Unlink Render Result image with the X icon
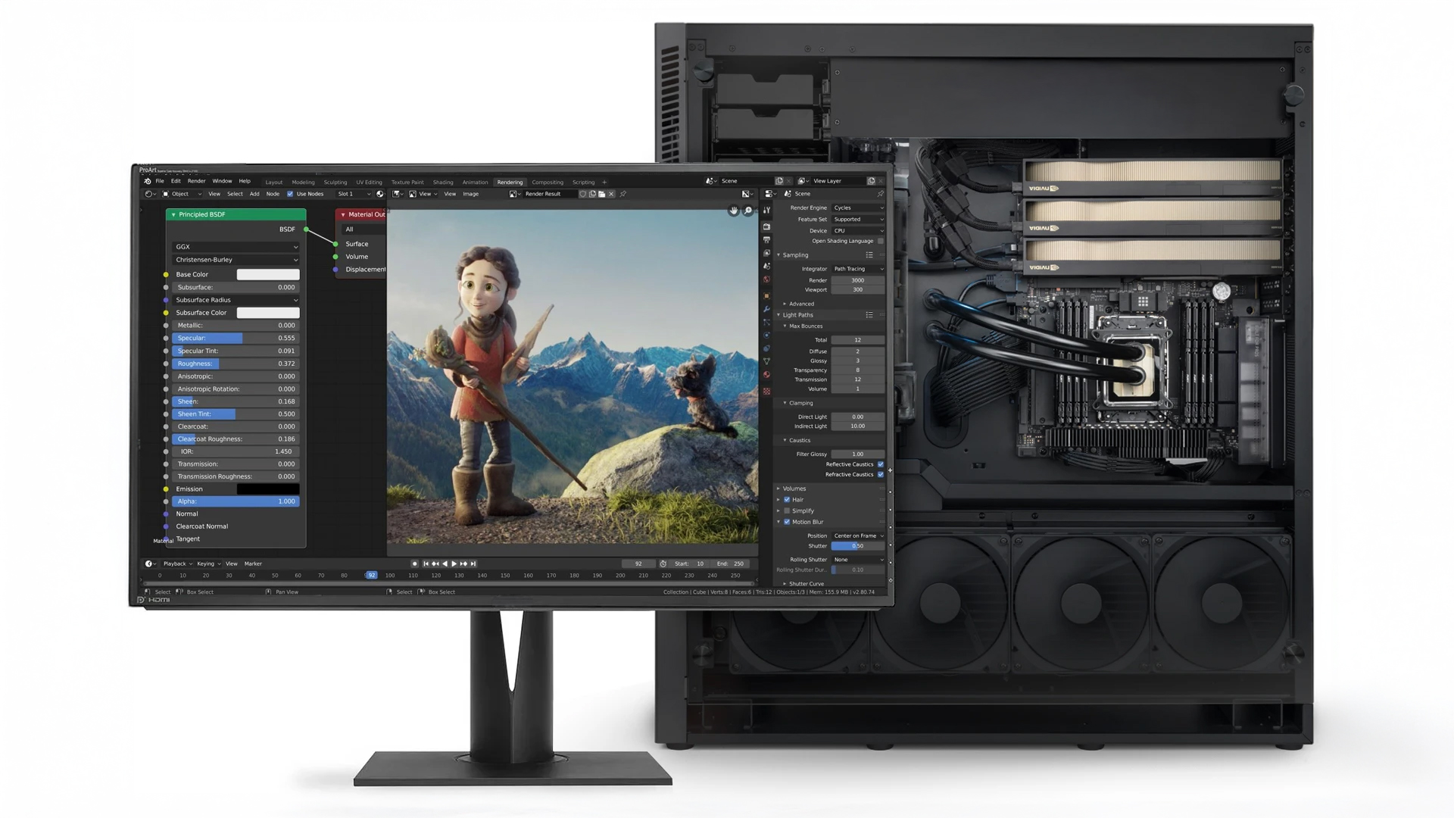 click(612, 194)
